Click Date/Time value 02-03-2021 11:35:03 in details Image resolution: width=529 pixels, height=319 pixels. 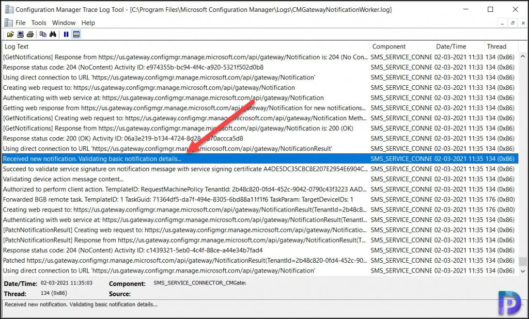point(67,283)
